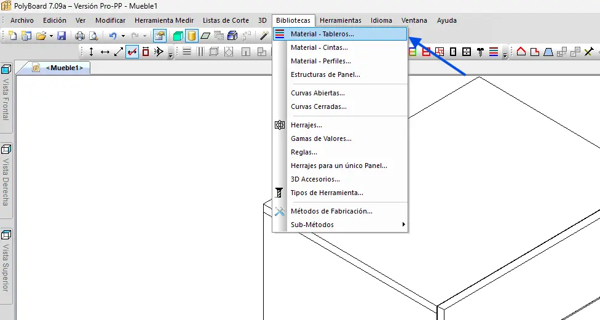
Task: Choose Herrajes from the Bibliotecas menu
Action: click(306, 125)
